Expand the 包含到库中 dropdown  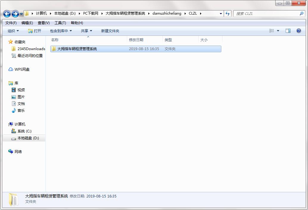[x=61, y=31]
